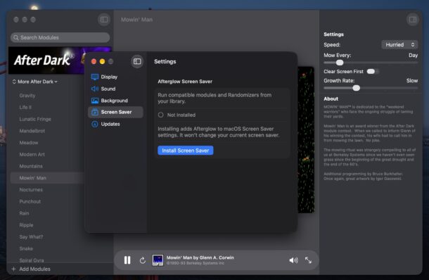Open the Speed dropdown showing Hurried
The image size is (429, 280).
pos(399,44)
